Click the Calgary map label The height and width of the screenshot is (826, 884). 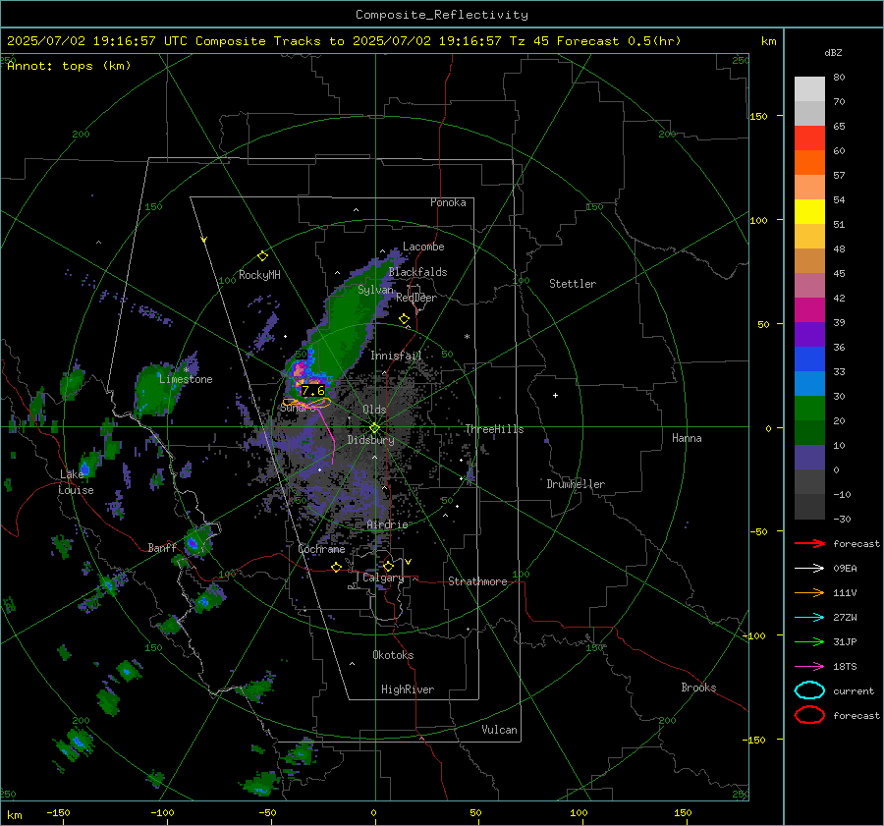383,578
